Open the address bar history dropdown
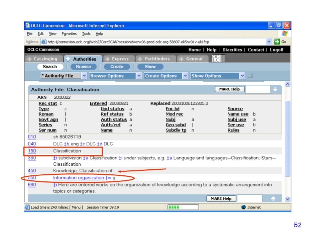The width and height of the screenshot is (321, 241). pos(269,42)
